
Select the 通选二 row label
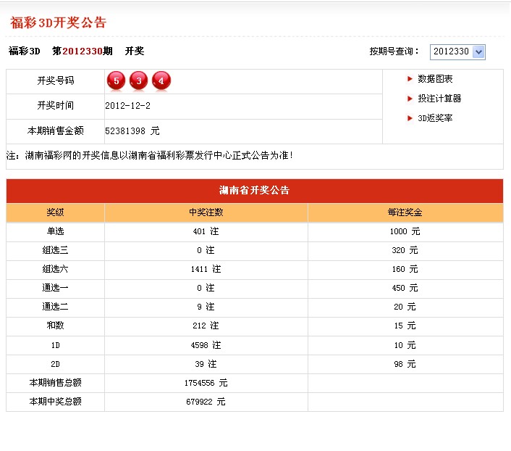pyautogui.click(x=56, y=307)
